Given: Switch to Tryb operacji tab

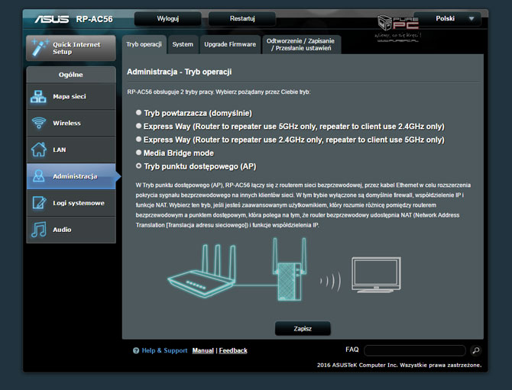Looking at the screenshot, I should [144, 44].
